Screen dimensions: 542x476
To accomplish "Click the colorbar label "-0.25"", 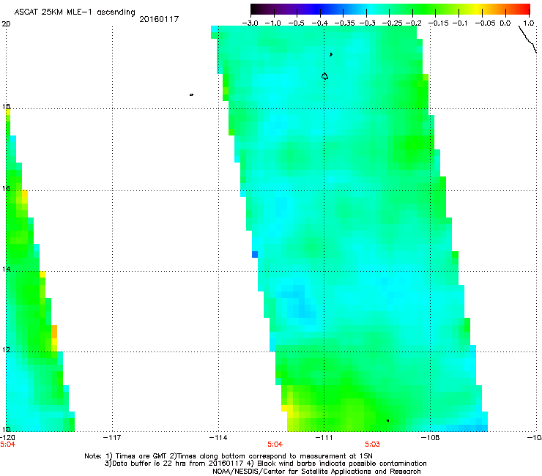I will coord(393,23).
